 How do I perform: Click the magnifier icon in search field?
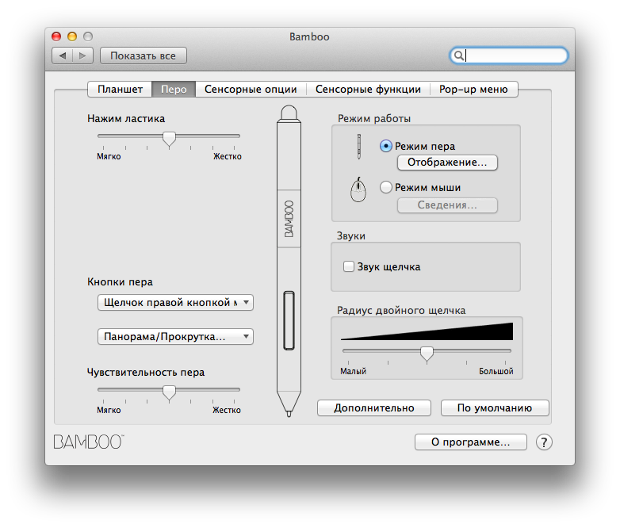(459, 55)
